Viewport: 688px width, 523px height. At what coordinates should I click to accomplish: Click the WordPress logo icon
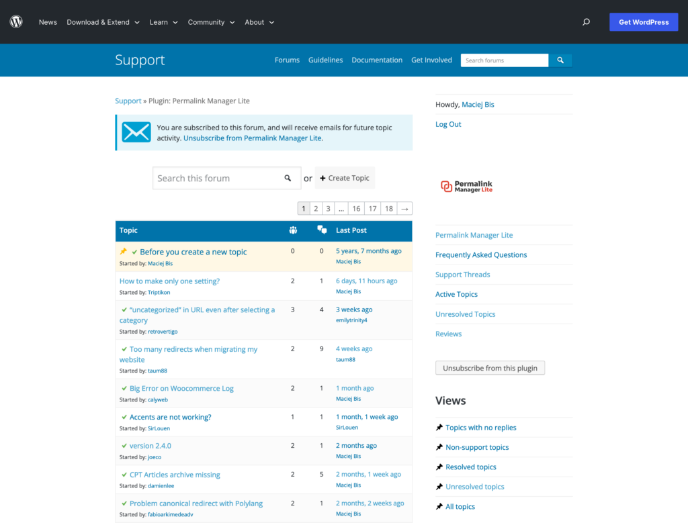pyautogui.click(x=16, y=21)
